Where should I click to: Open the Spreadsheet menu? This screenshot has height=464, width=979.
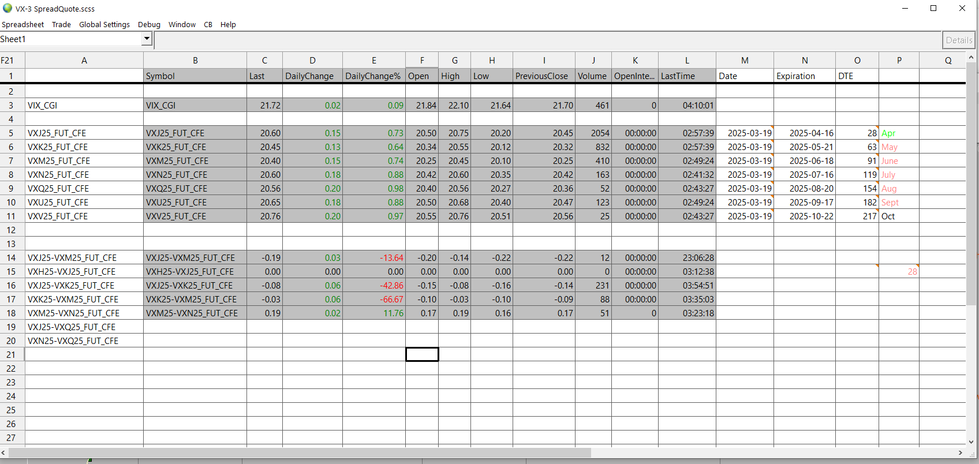pos(23,24)
